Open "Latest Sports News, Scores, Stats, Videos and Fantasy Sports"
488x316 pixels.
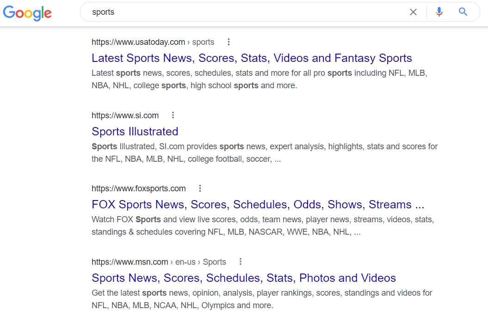click(252, 58)
